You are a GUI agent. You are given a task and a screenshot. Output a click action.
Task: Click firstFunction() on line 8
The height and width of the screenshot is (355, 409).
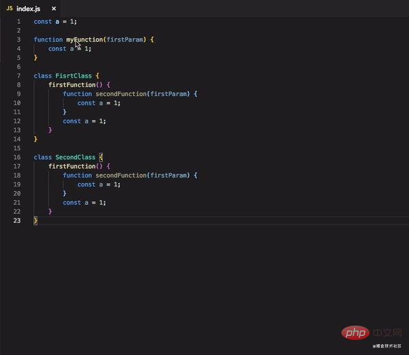76,85
